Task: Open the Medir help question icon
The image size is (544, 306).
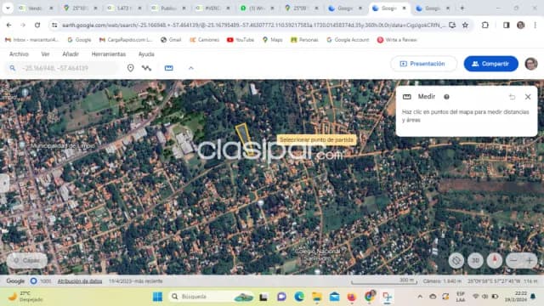Action: (446, 97)
